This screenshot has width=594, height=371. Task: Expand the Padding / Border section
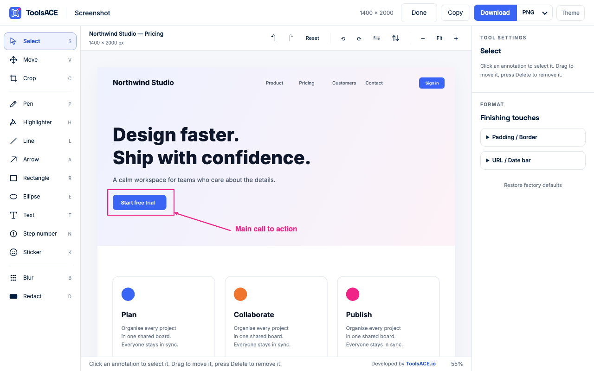tap(533, 137)
